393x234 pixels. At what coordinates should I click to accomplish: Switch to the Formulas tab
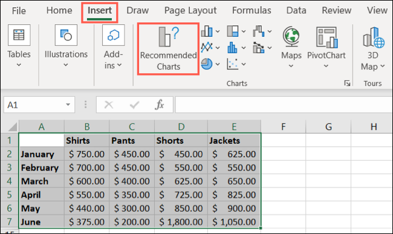pyautogui.click(x=252, y=10)
